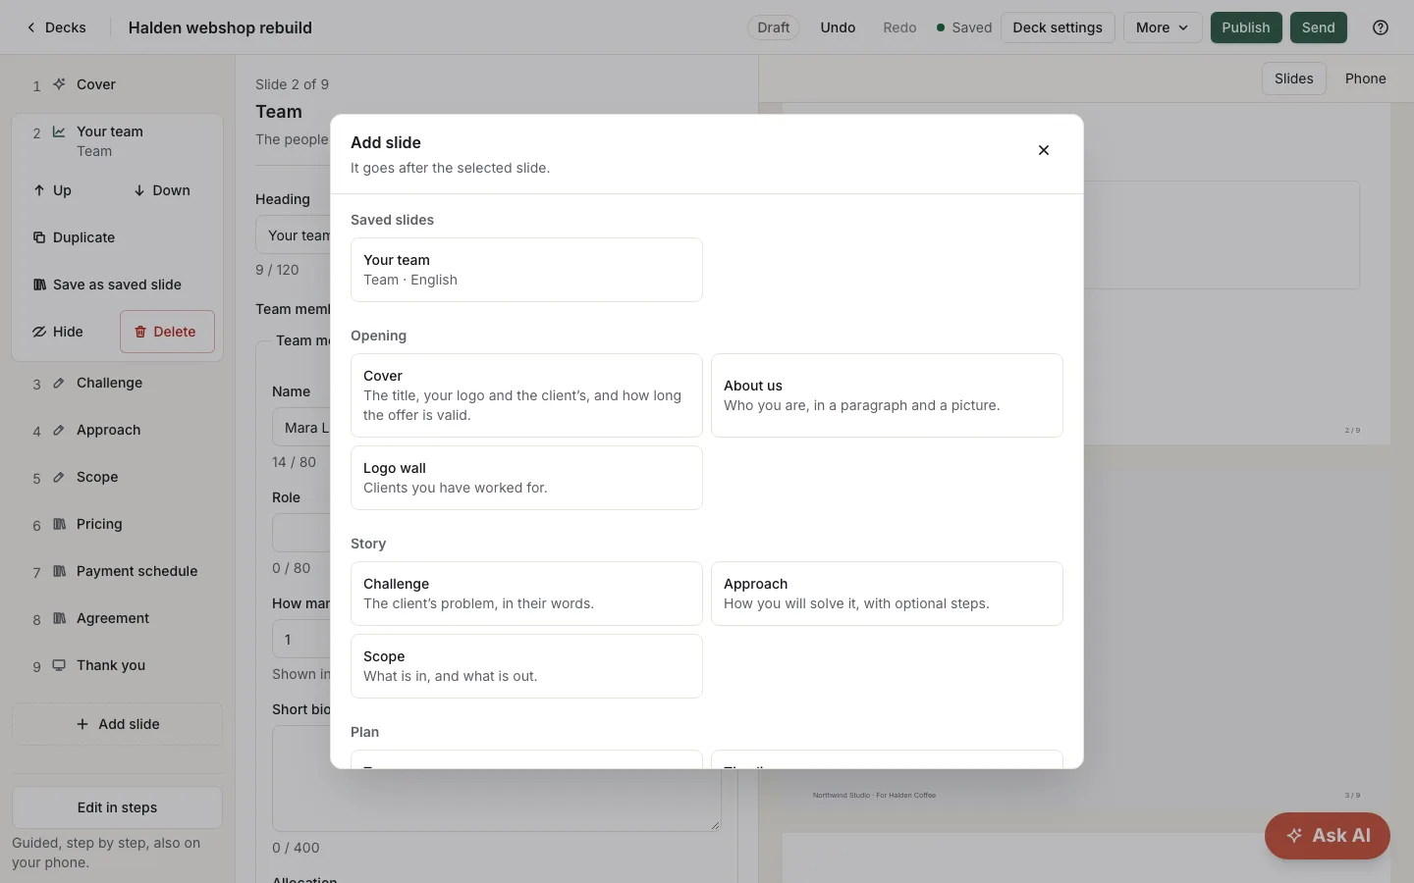Viewport: 1414px width, 883px height.
Task: Add a Logo wall slide
Action: [x=526, y=478]
